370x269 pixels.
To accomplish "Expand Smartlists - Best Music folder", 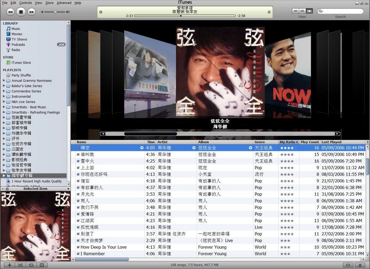I will tap(4, 107).
